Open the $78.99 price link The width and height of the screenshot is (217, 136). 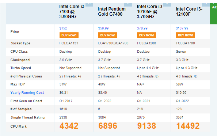point(142,28)
